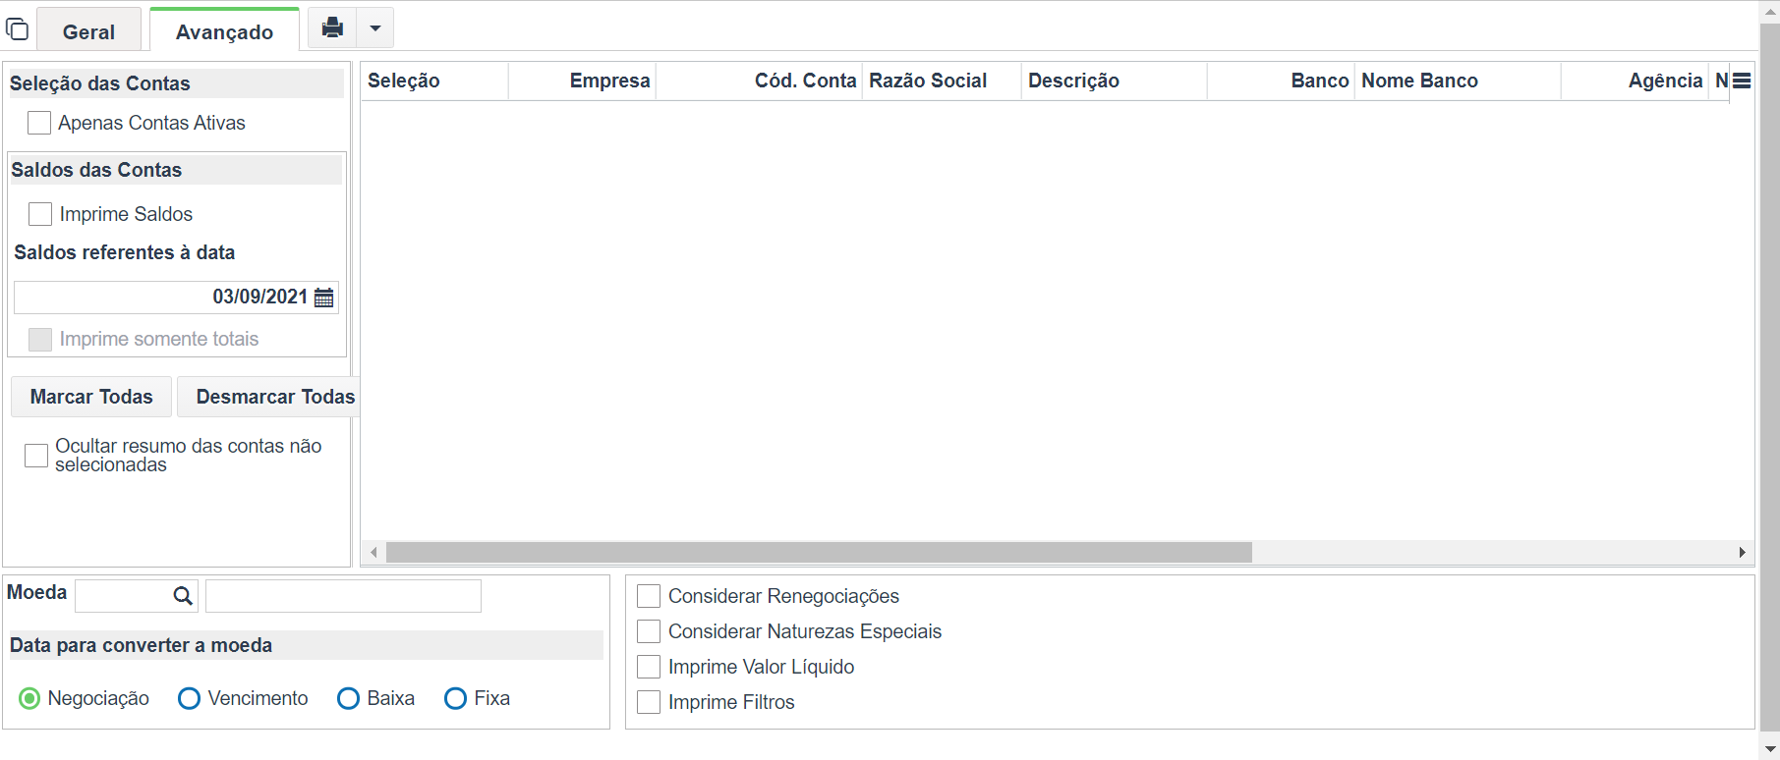The height and width of the screenshot is (760, 1780).
Task: Open the calendar date picker icon
Action: pyautogui.click(x=323, y=298)
